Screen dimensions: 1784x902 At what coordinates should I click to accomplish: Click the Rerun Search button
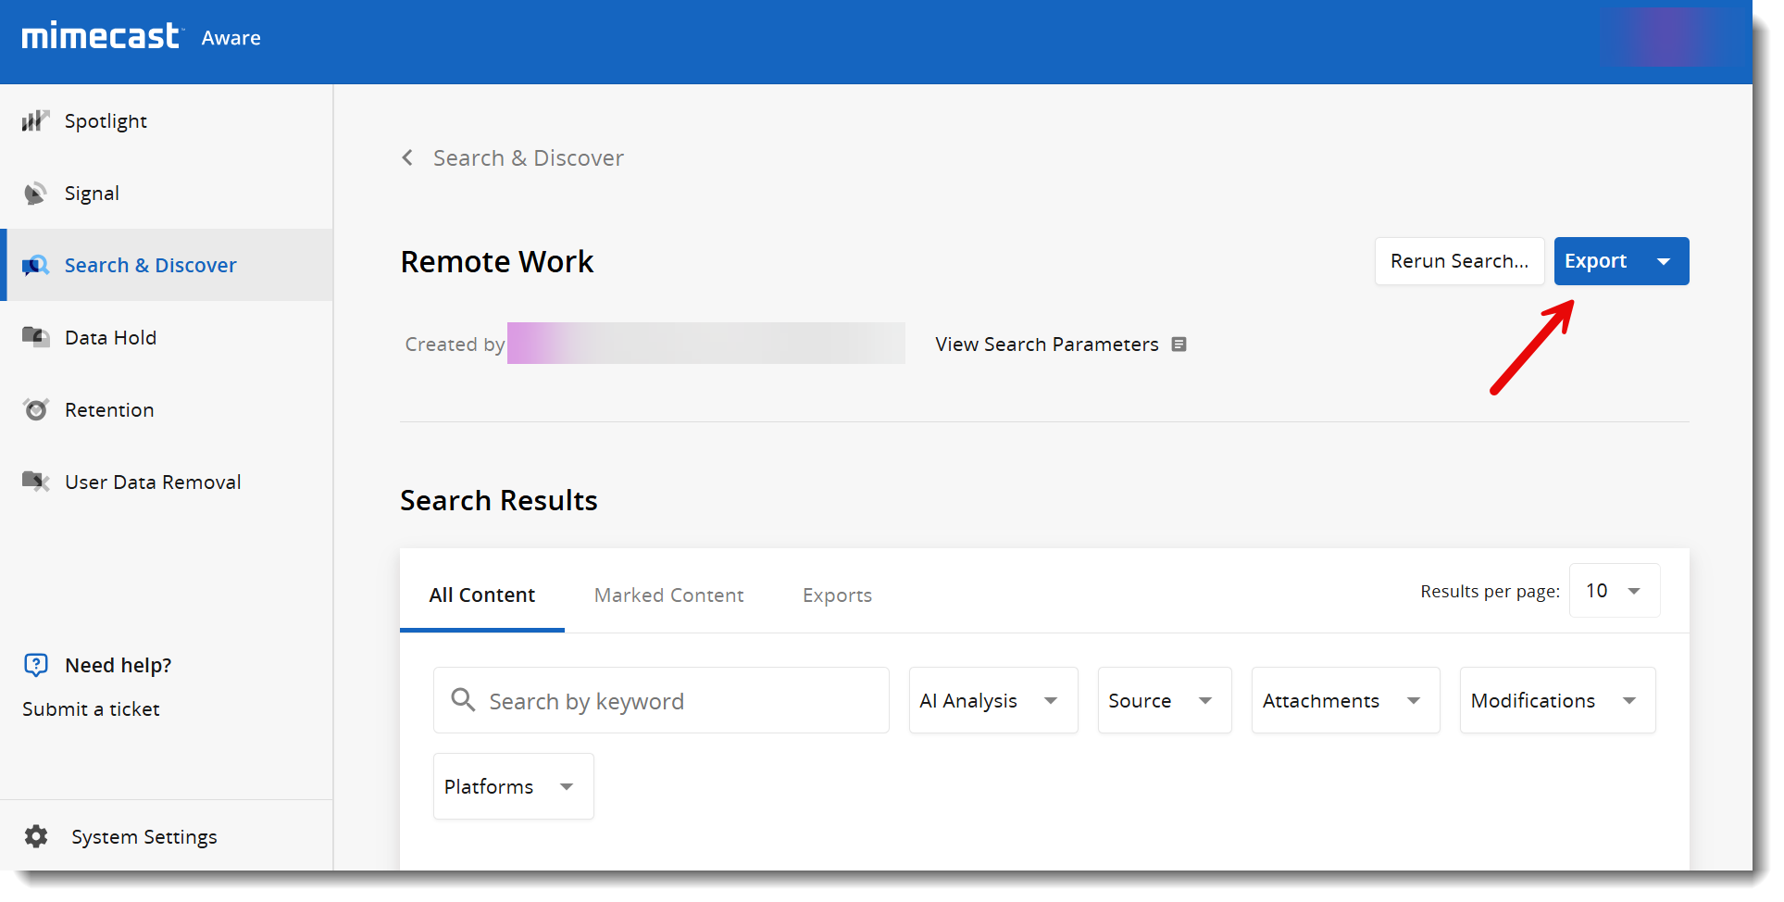pyautogui.click(x=1459, y=262)
